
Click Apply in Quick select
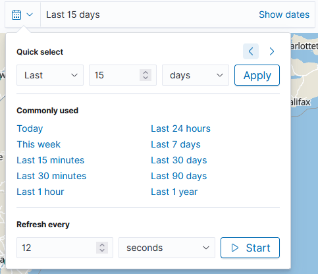[x=257, y=75]
